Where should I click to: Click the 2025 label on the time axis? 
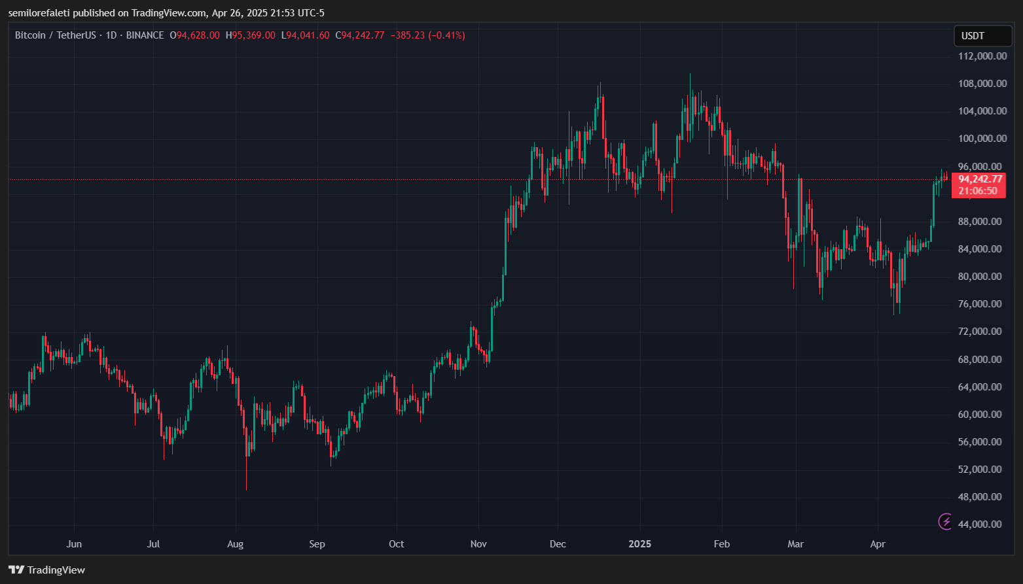click(639, 544)
